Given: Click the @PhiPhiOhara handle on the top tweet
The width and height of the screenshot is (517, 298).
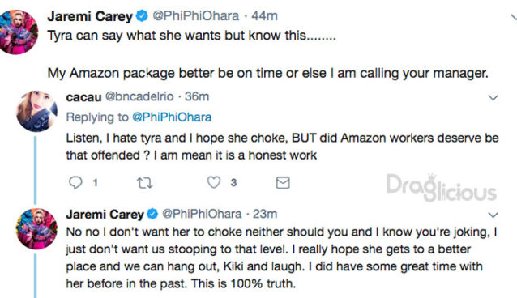Looking at the screenshot, I should (x=196, y=15).
